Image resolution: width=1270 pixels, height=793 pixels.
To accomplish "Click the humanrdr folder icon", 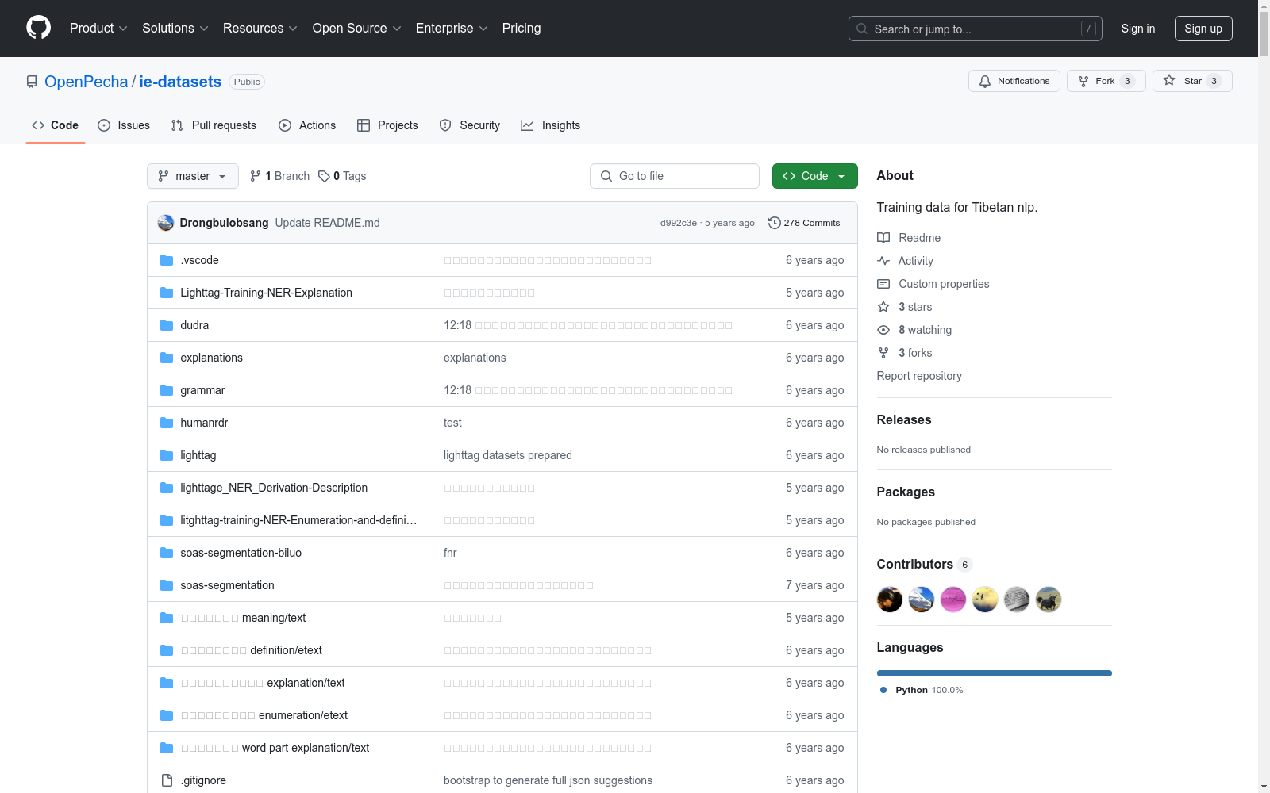I will click(167, 423).
